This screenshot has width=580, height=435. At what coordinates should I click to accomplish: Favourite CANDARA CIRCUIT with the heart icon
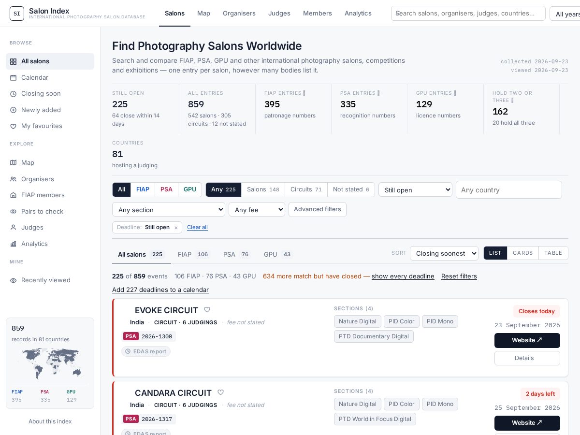click(x=220, y=392)
